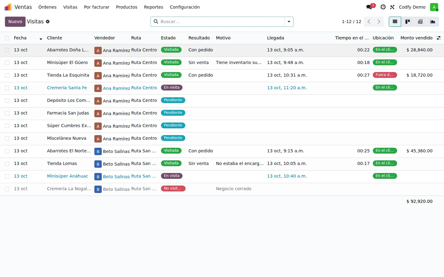Go to next page of records

(x=379, y=22)
